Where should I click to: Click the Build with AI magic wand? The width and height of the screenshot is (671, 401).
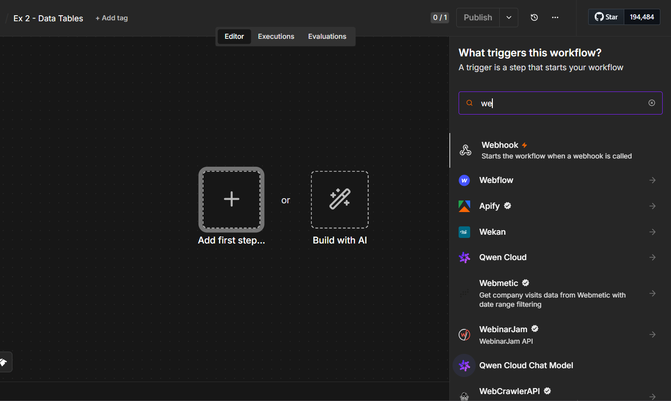coord(340,199)
